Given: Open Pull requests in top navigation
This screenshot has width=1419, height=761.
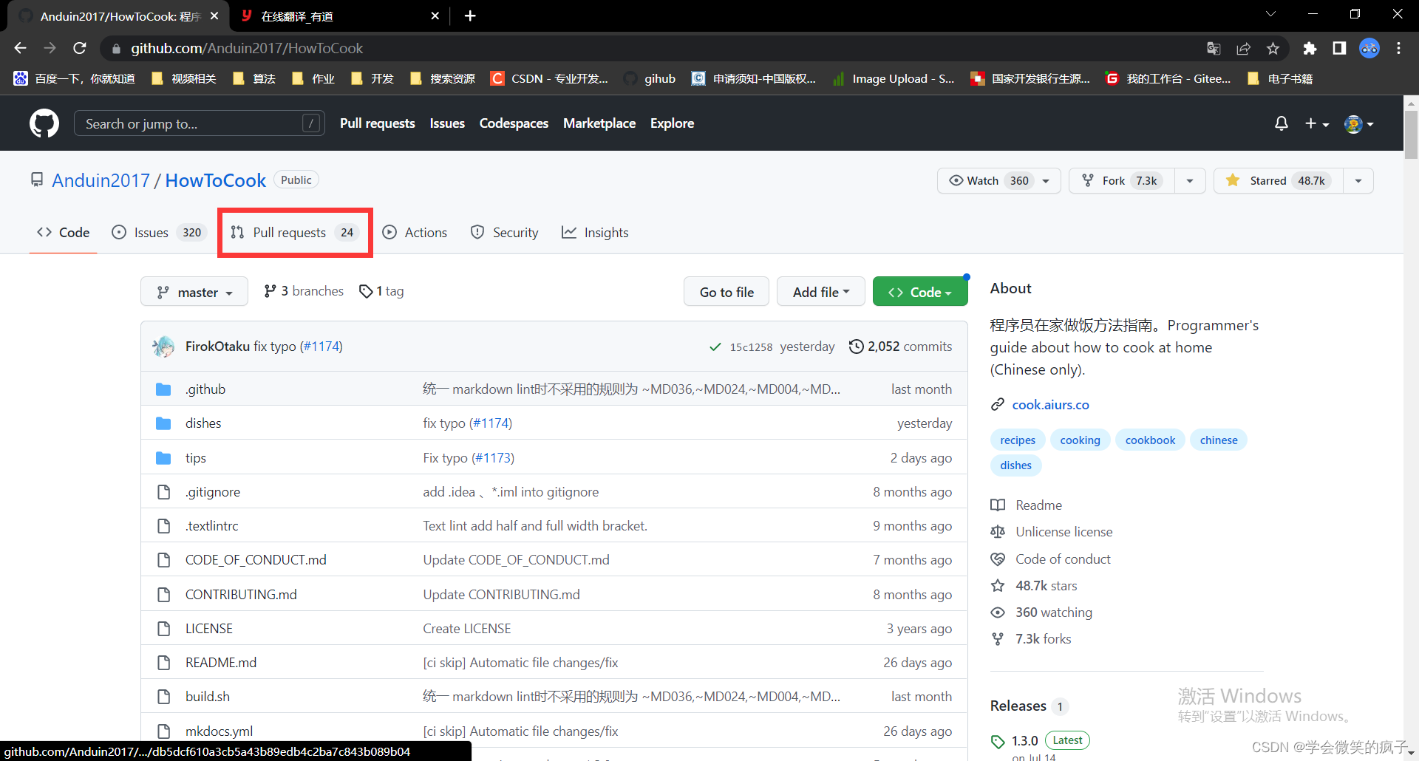Looking at the screenshot, I should pos(377,123).
